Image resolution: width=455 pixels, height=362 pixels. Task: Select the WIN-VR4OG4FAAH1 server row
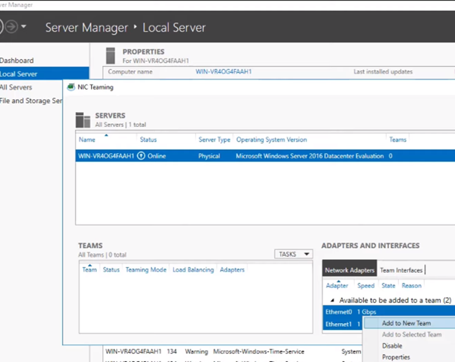[x=265, y=156]
